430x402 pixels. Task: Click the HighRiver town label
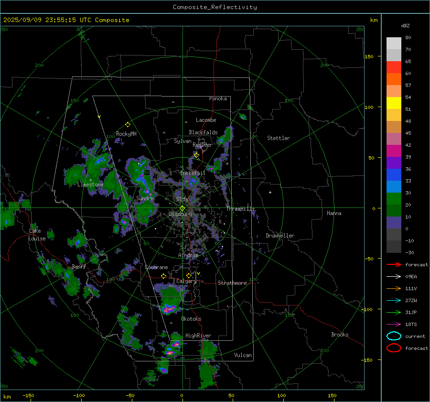(x=198, y=336)
